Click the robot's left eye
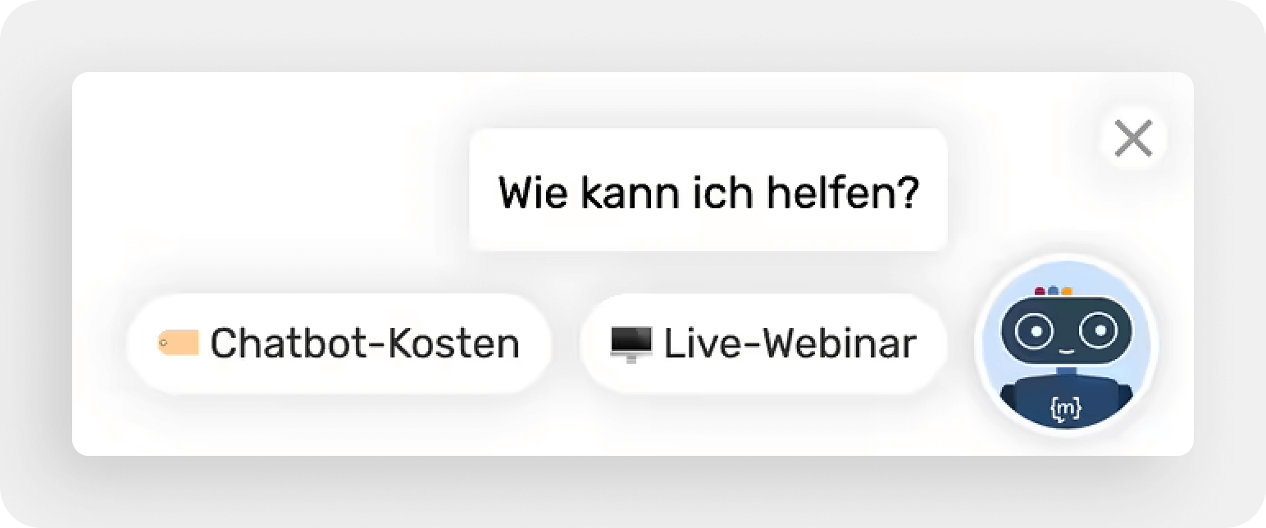The image size is (1266, 528). (1034, 330)
